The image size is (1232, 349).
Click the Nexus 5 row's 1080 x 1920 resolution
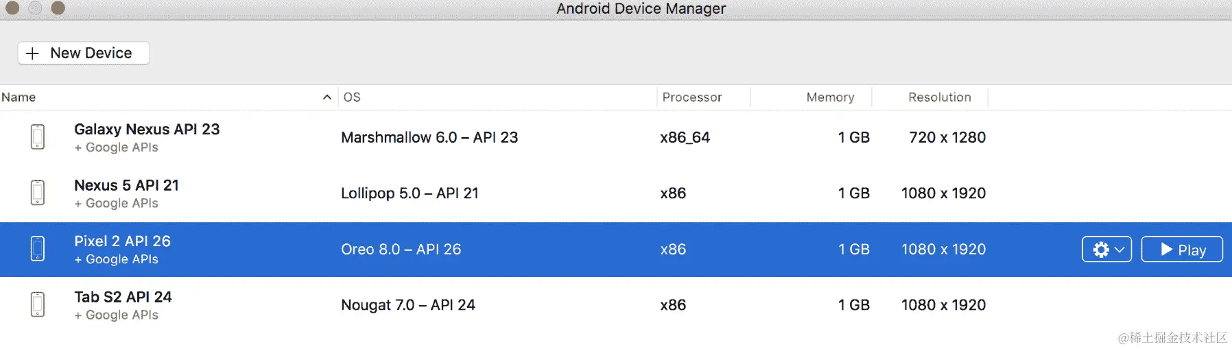(943, 193)
